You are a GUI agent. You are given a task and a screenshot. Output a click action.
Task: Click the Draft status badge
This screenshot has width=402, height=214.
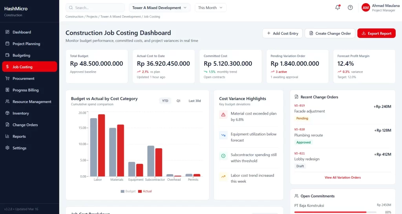pos(300,166)
